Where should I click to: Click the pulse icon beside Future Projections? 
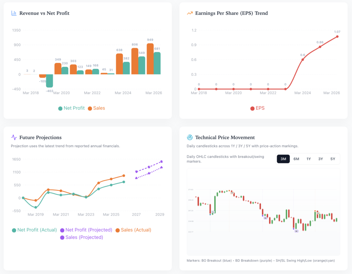pyautogui.click(x=14, y=137)
